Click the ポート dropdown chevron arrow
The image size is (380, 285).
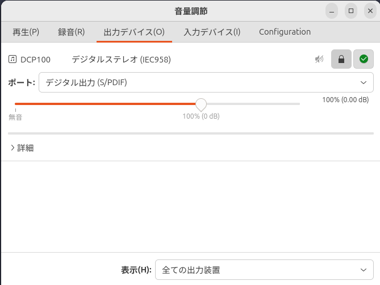tap(364, 82)
